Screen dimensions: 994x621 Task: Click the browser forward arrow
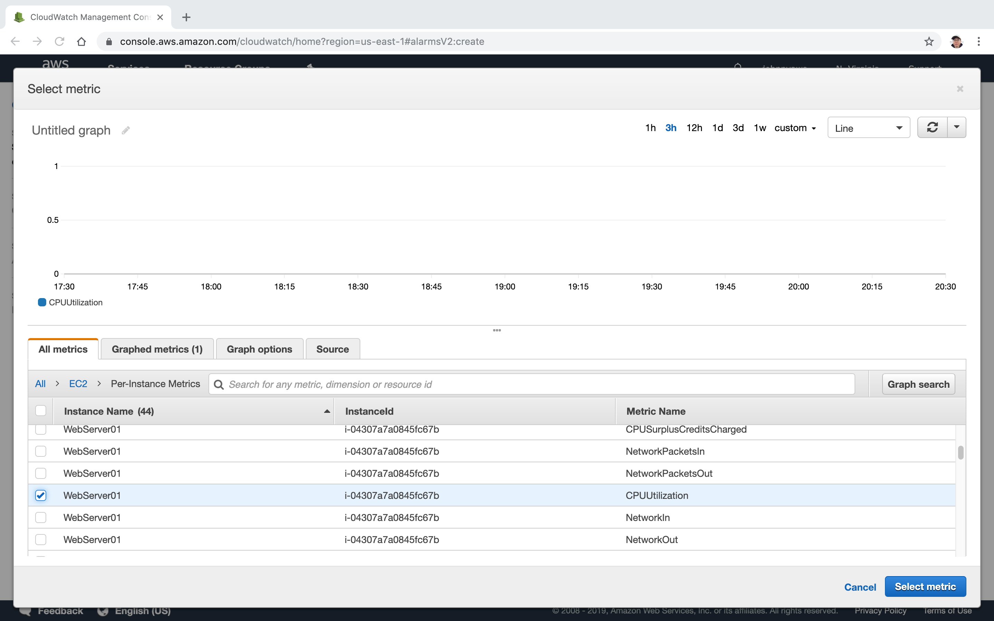pos(37,41)
